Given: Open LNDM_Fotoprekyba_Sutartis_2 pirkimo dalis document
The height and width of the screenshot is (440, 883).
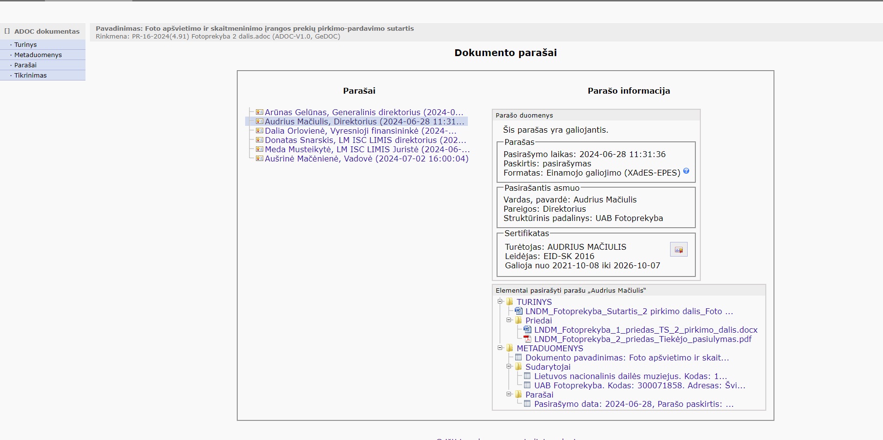Looking at the screenshot, I should click(629, 311).
